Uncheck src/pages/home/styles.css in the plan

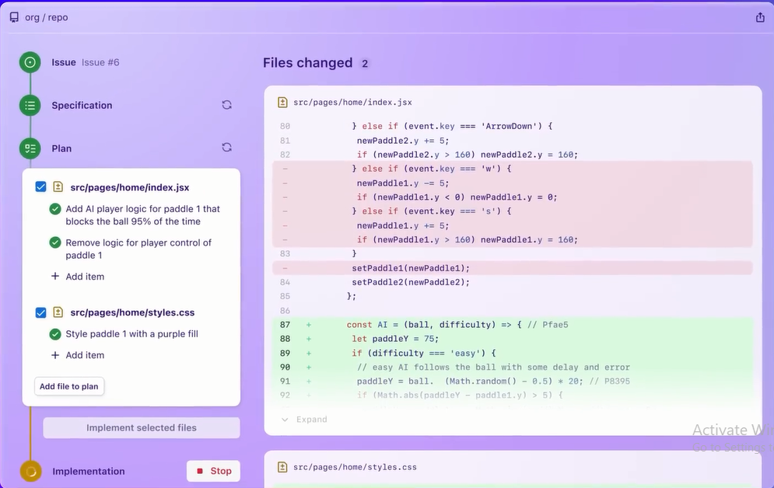tap(40, 312)
